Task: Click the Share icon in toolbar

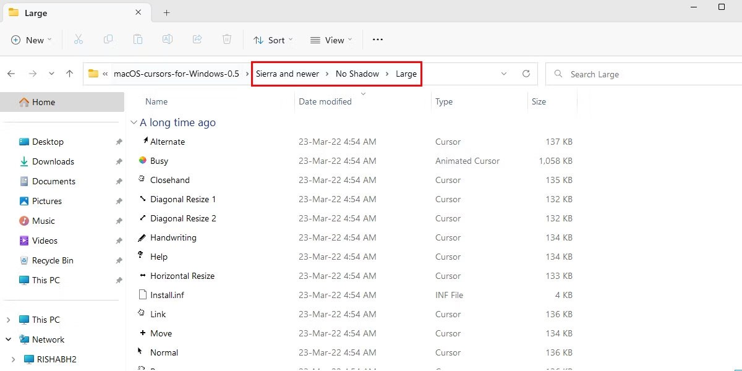Action: click(197, 40)
